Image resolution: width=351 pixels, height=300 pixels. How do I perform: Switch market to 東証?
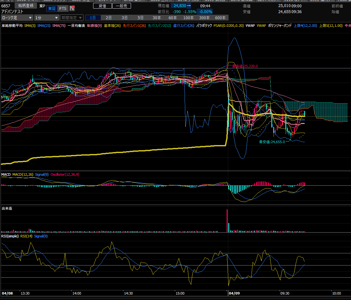(52, 8)
